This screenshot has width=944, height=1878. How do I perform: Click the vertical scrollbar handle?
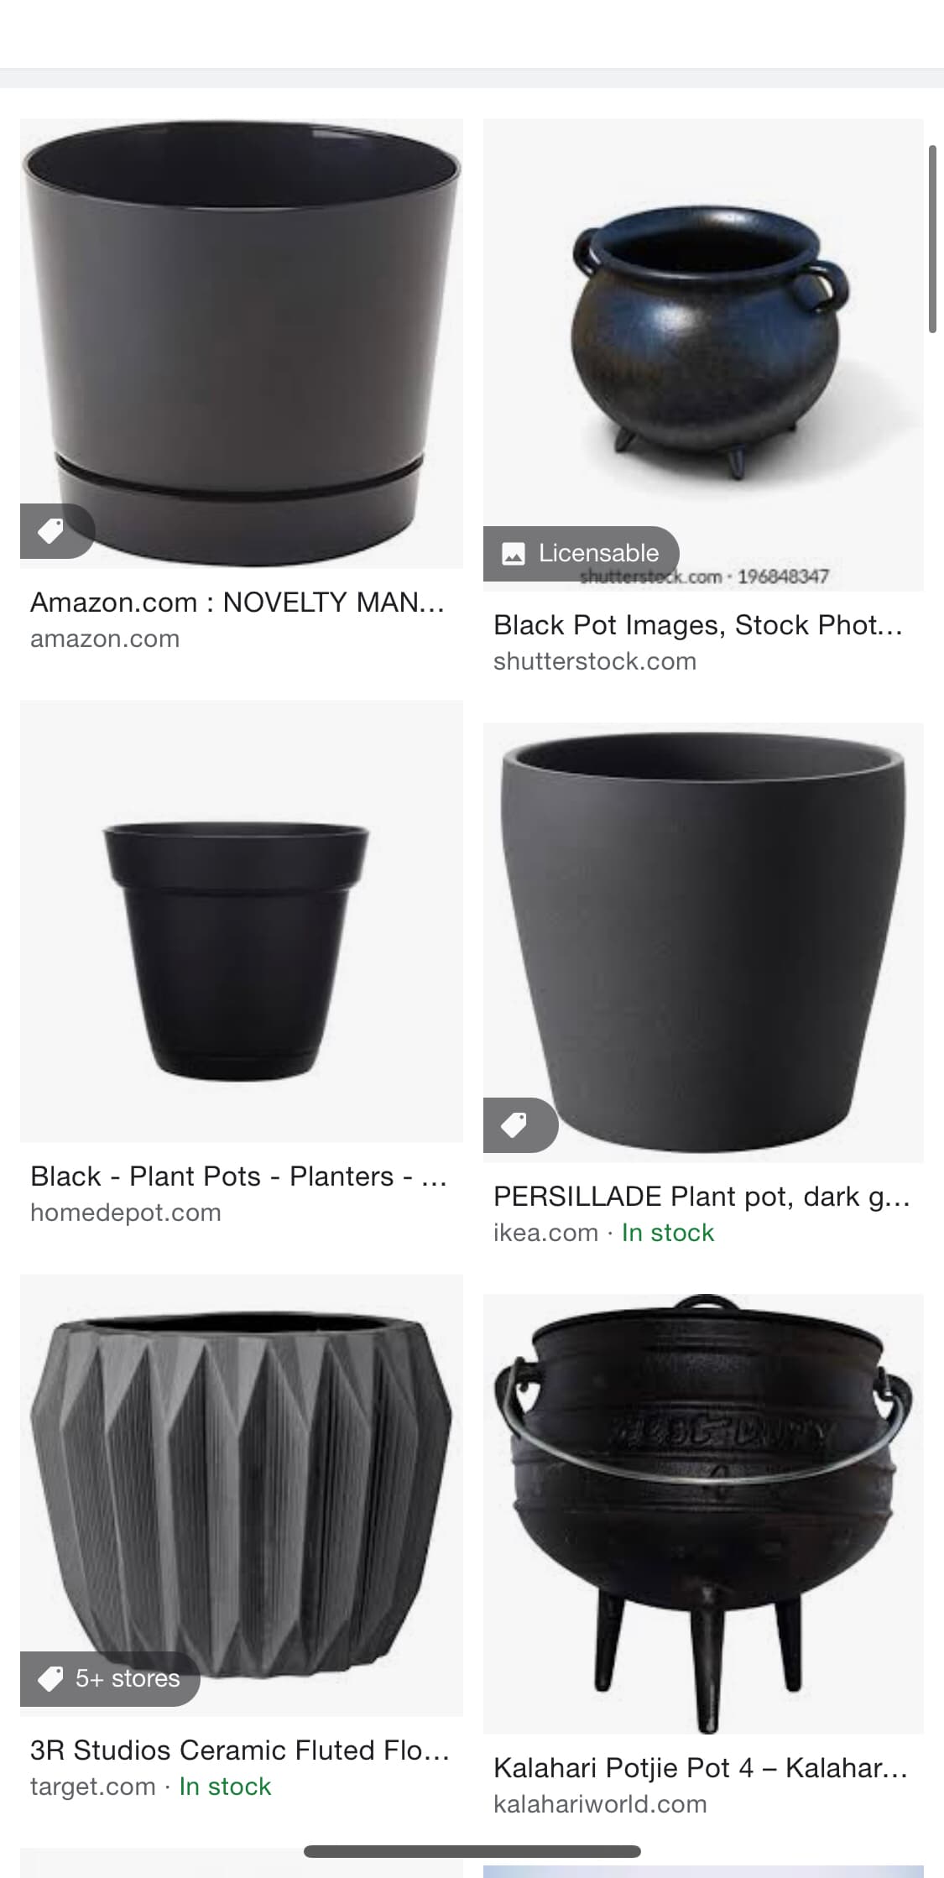[932, 239]
